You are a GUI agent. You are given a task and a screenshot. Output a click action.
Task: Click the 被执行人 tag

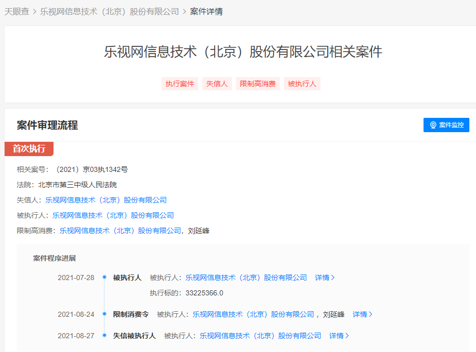coord(302,84)
